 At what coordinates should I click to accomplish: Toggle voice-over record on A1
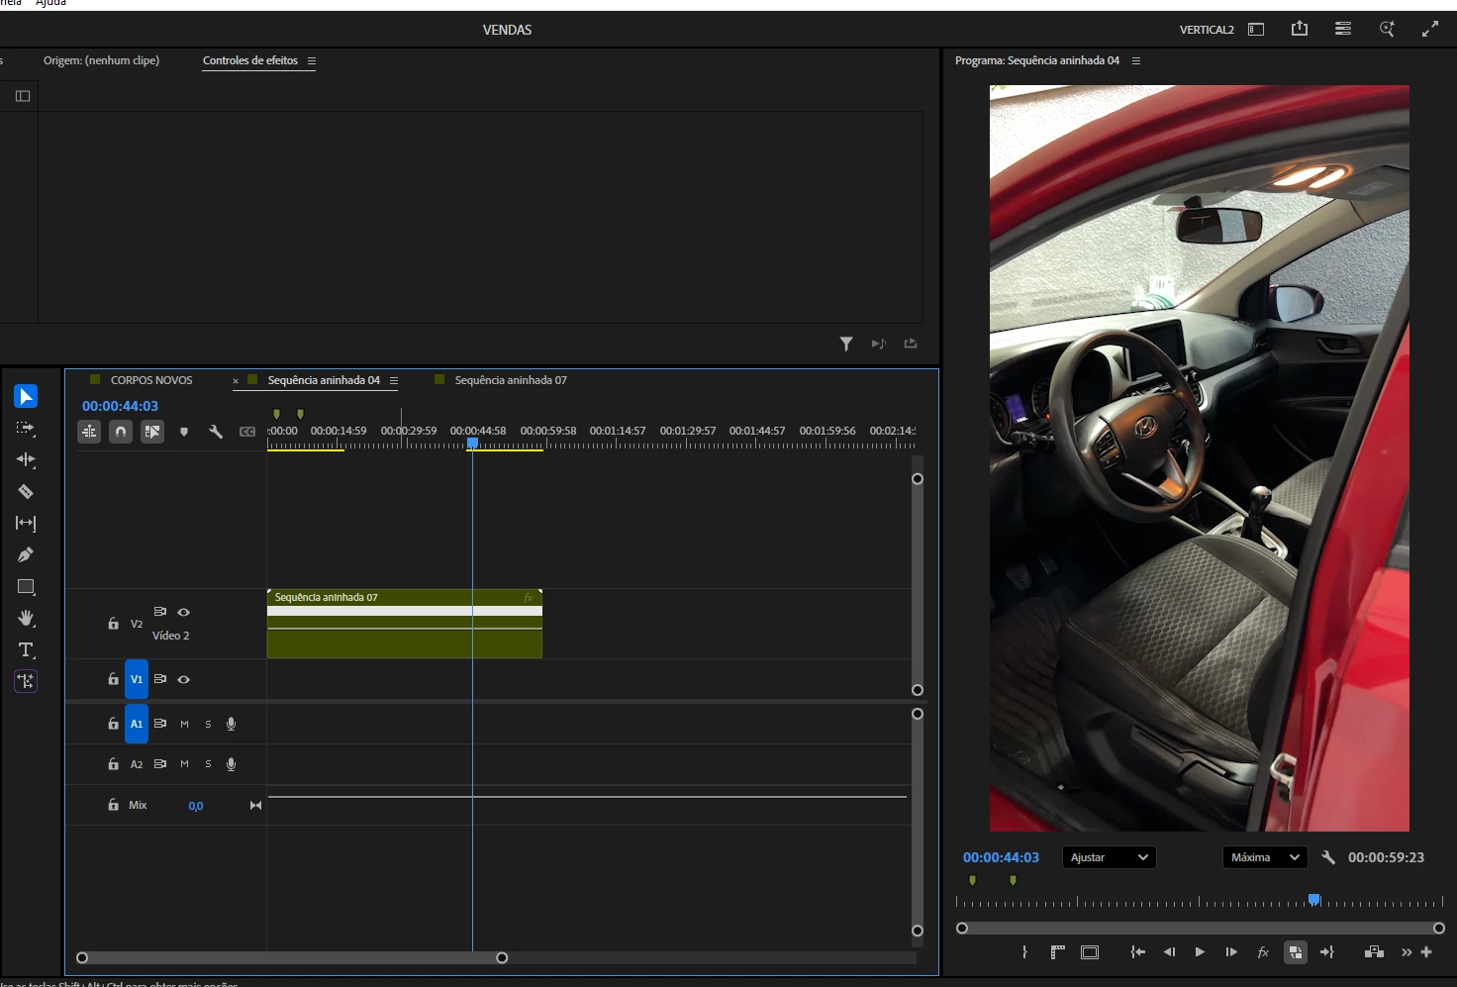coord(231,724)
